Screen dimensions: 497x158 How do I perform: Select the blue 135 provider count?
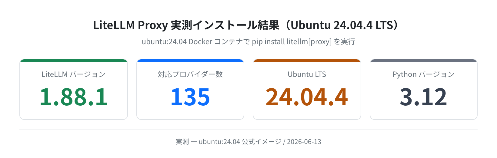point(190,97)
